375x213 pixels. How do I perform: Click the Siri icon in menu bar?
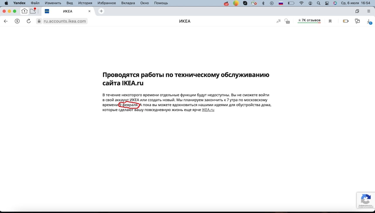click(x=335, y=3)
